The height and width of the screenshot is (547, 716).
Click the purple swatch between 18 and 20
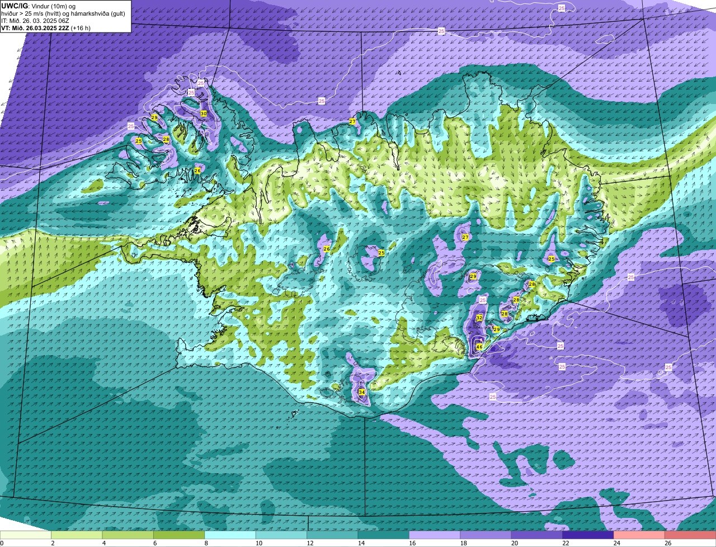(x=486, y=535)
